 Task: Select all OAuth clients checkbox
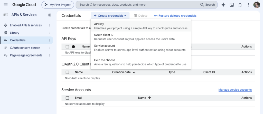point(68,72)
